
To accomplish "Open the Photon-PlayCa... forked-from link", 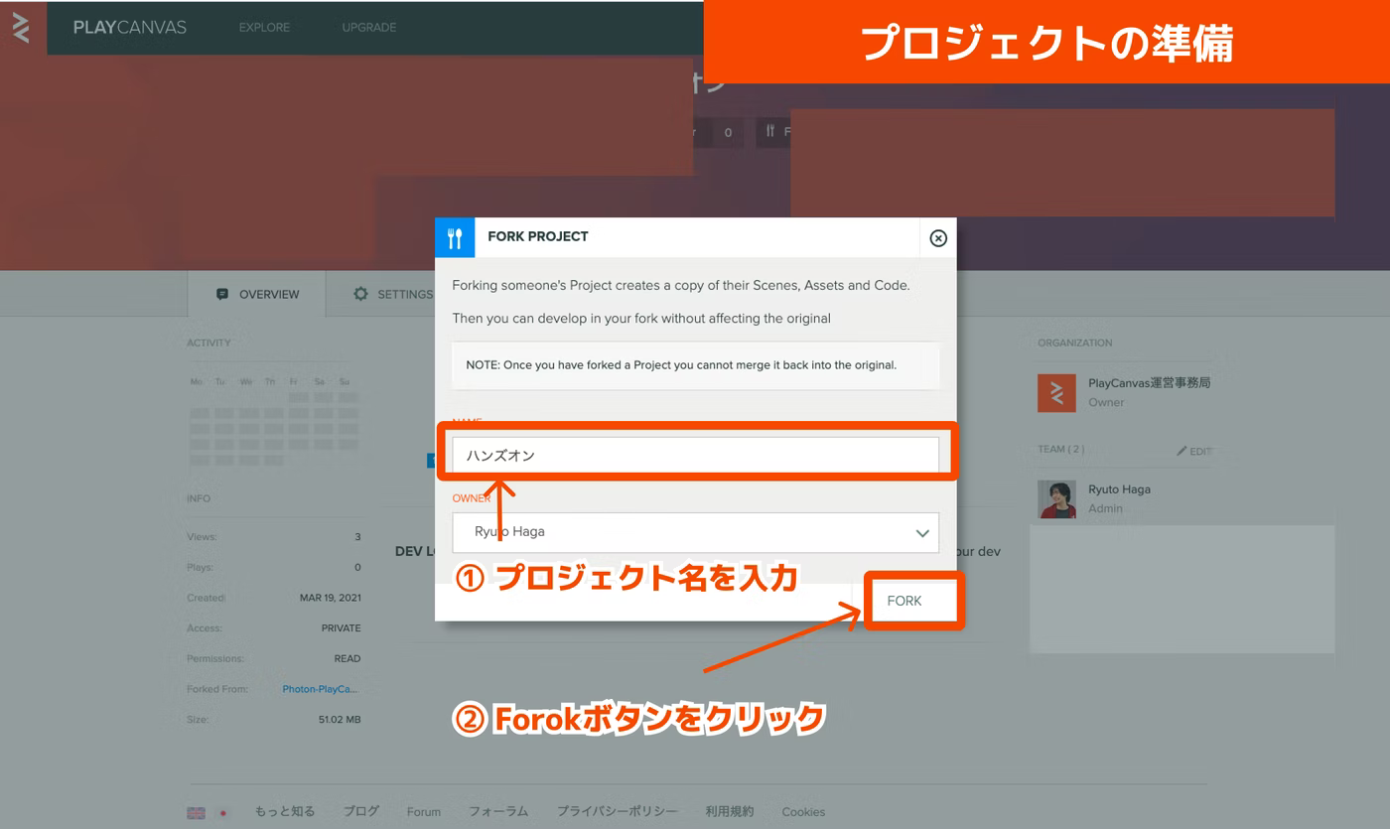I will click(x=320, y=689).
